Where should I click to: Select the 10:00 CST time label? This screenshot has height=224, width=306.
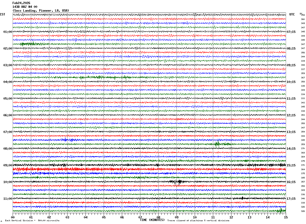[8, 182]
